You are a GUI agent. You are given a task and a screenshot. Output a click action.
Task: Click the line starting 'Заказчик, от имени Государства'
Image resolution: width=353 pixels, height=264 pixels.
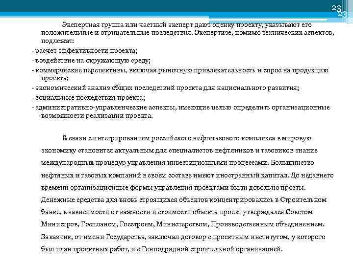pos(183,237)
